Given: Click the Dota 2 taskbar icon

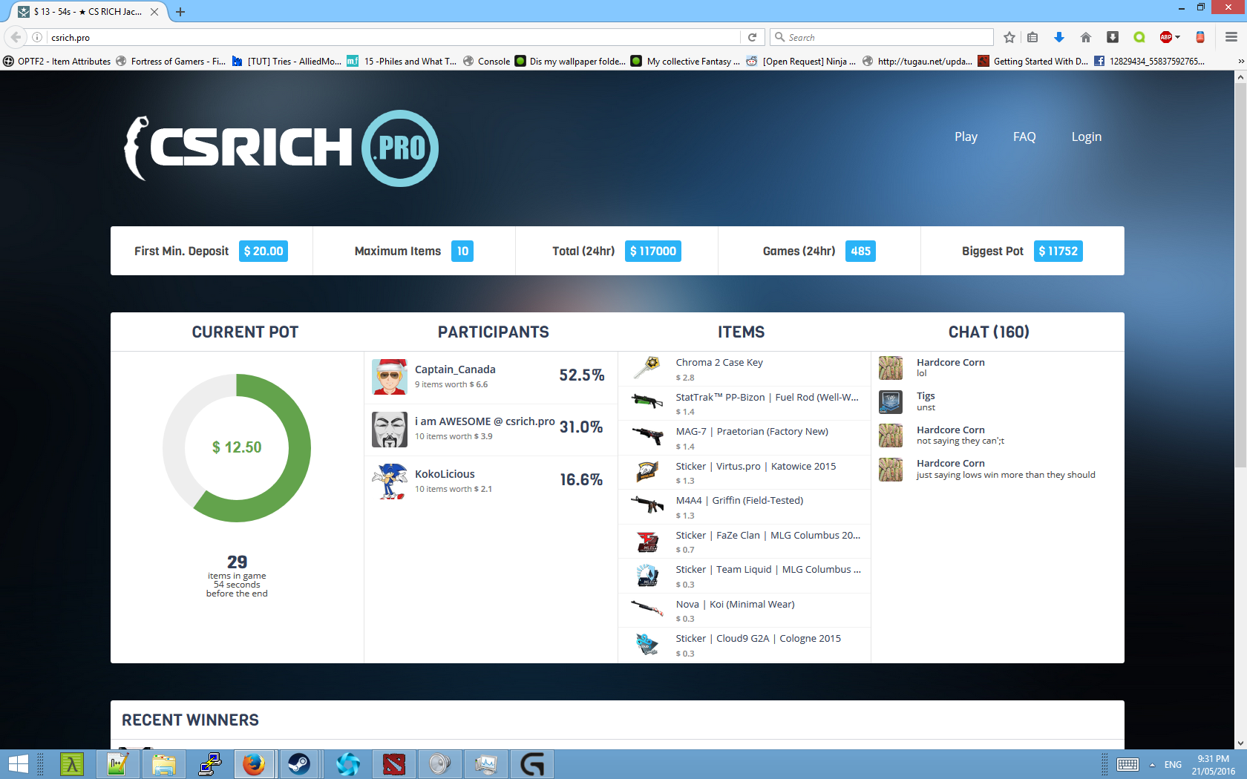Looking at the screenshot, I should click(x=393, y=764).
